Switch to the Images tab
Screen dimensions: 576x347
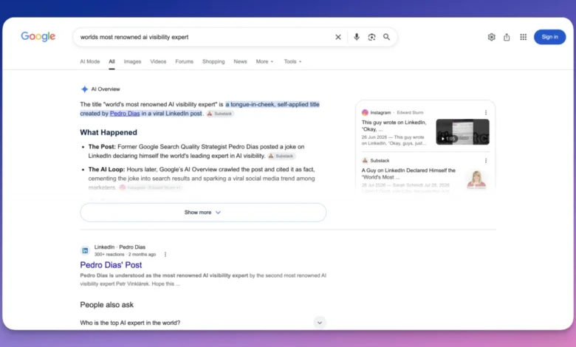pos(132,62)
